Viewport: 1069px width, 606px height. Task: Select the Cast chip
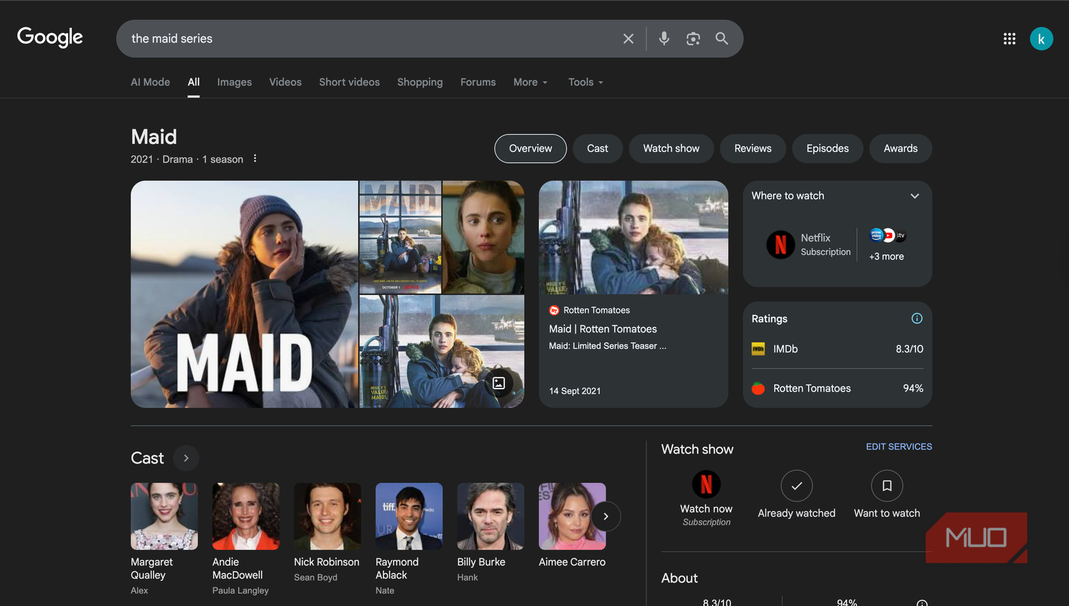point(597,149)
